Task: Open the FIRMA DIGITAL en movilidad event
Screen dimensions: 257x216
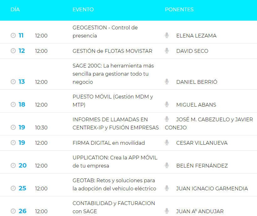Action: click(108, 143)
